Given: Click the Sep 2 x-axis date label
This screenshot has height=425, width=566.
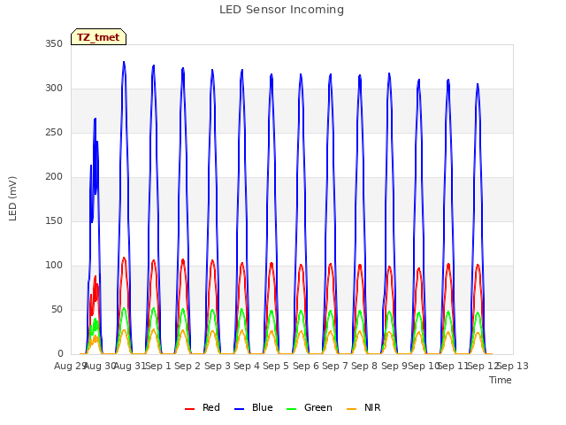Looking at the screenshot, I should point(187,366).
